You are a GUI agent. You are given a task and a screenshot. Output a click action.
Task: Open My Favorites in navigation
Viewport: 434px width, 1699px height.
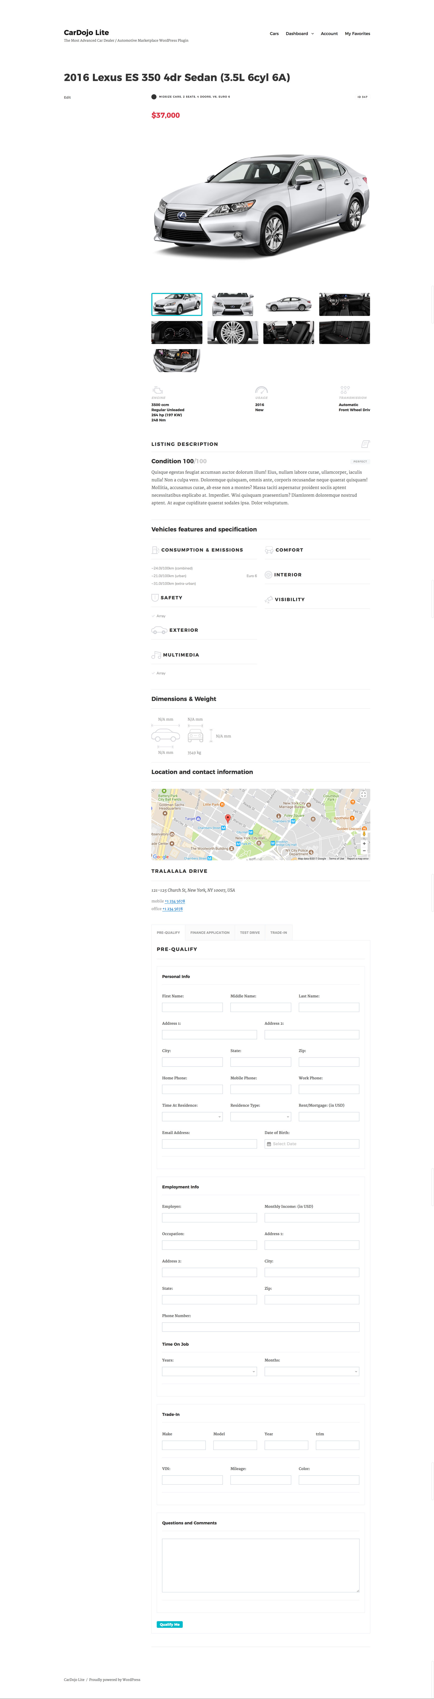pyautogui.click(x=358, y=34)
